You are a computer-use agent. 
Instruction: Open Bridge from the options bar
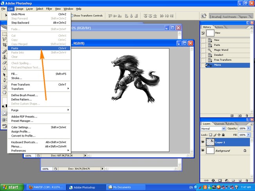204,16
